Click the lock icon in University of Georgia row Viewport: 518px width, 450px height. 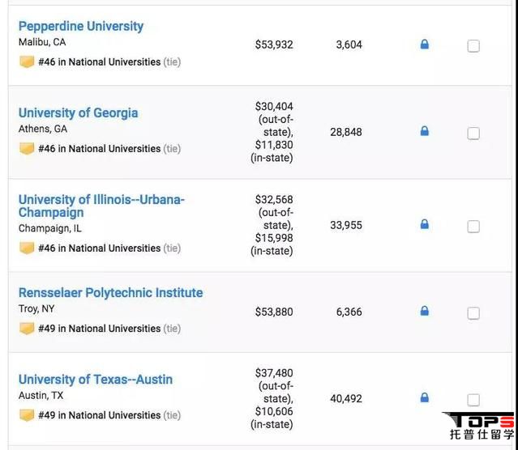(x=425, y=131)
